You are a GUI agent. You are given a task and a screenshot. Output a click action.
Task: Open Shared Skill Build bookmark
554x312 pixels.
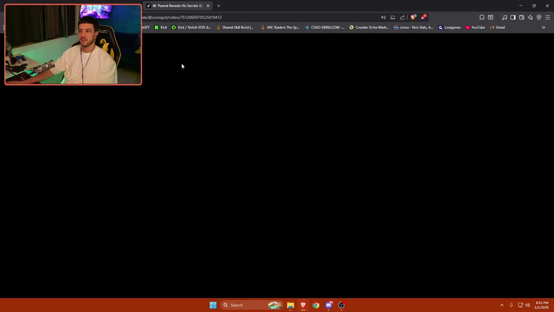pyautogui.click(x=235, y=27)
